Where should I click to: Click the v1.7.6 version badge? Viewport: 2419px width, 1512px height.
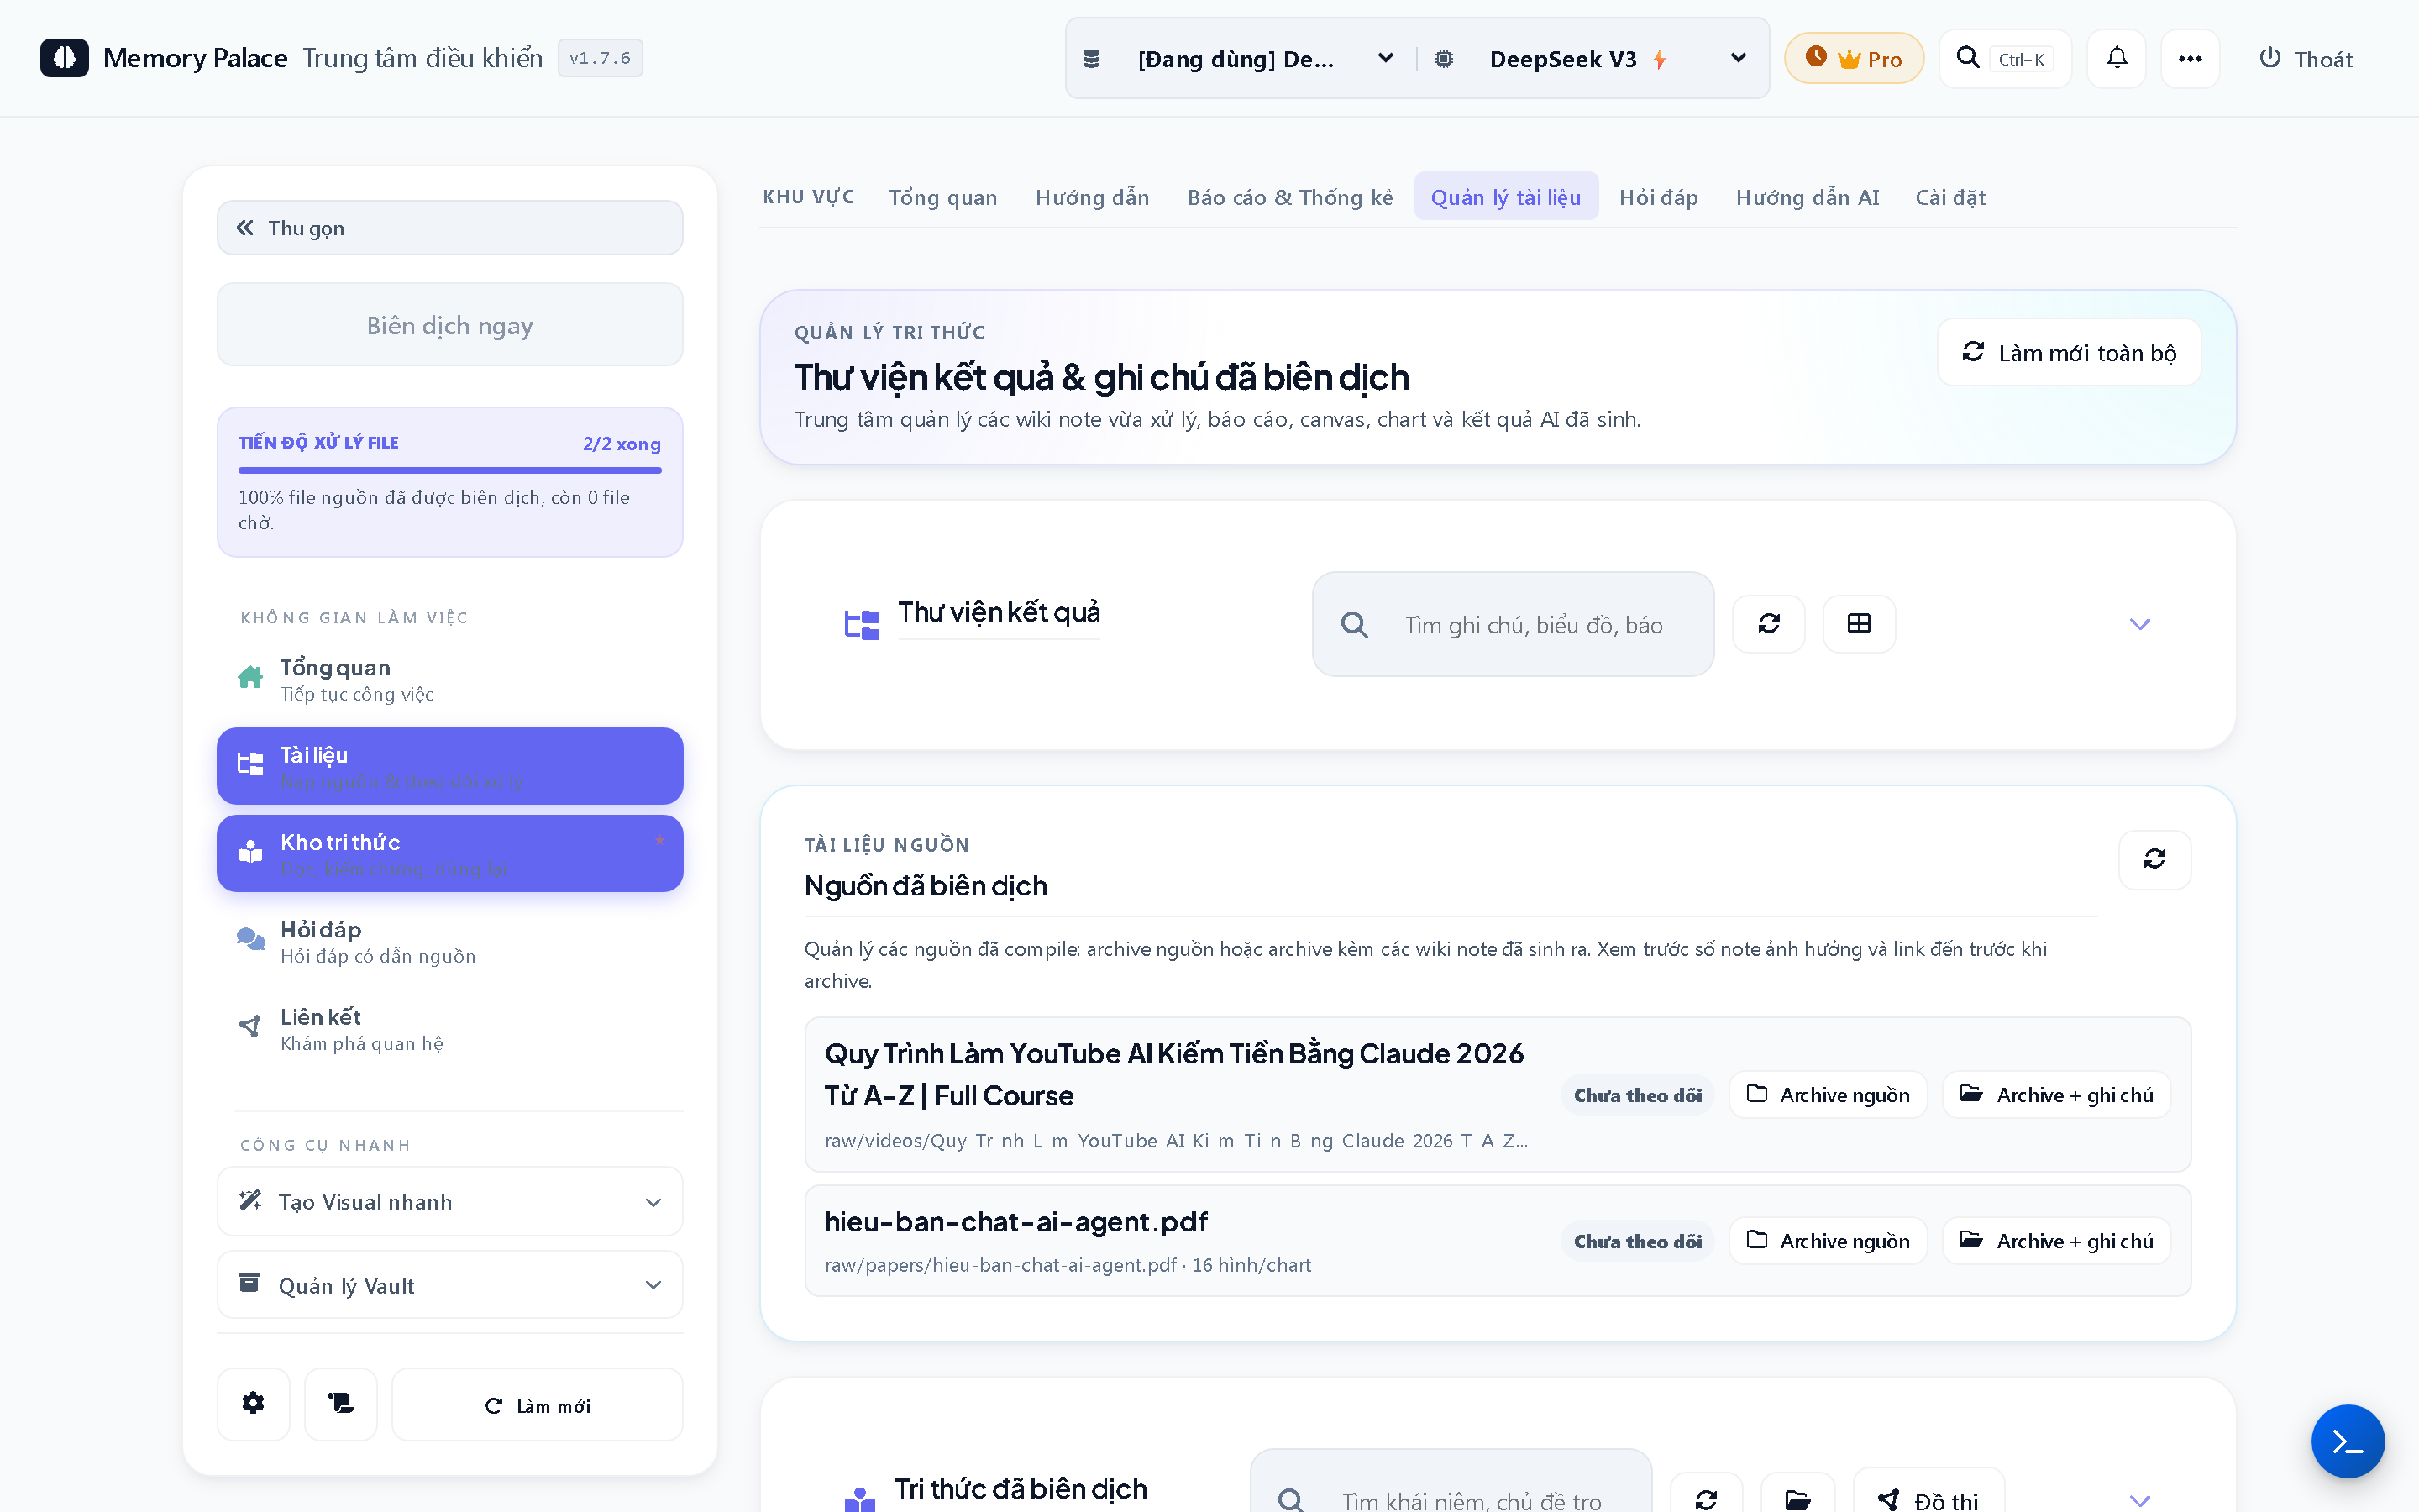click(x=600, y=58)
